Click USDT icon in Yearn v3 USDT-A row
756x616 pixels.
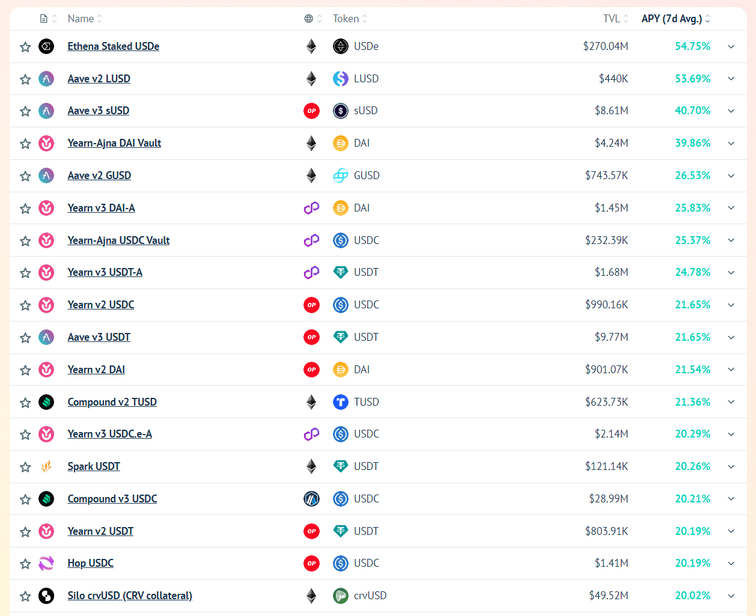tap(341, 272)
